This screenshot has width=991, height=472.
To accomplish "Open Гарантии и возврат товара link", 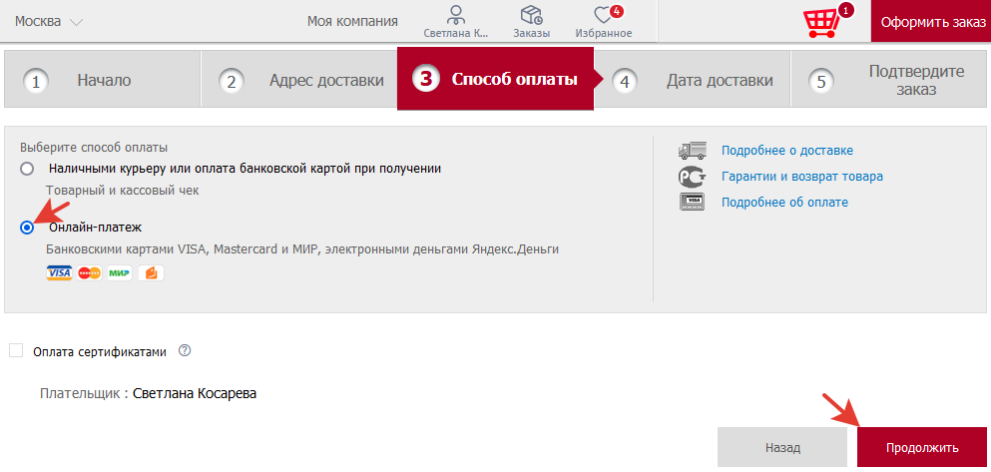I will 802,177.
